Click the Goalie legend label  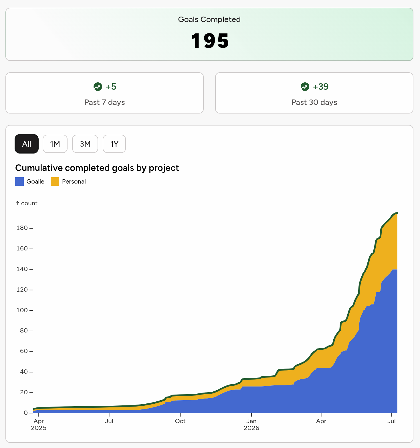[x=35, y=182]
